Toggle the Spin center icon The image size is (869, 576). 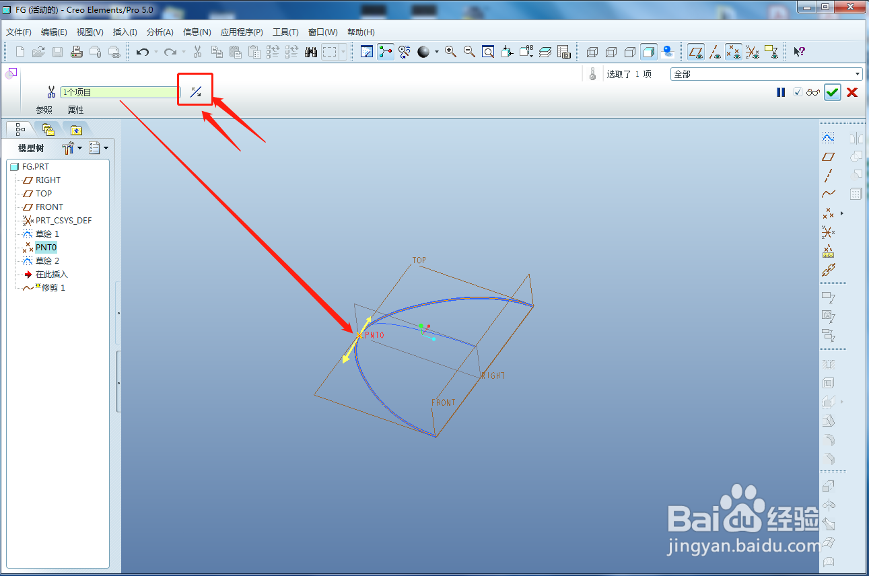(386, 52)
